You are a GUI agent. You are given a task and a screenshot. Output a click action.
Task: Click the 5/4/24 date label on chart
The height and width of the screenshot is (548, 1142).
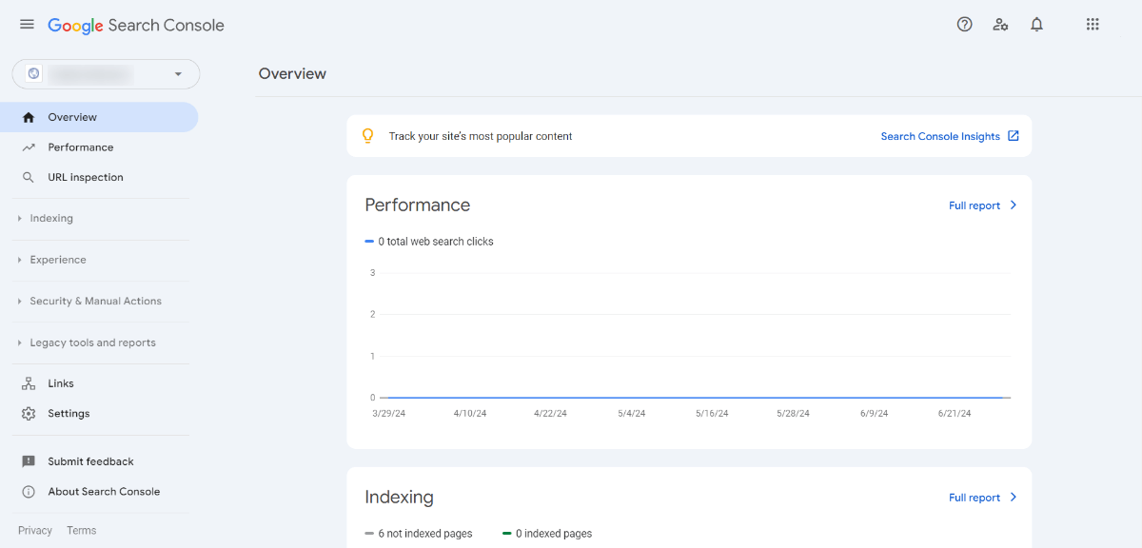[632, 414]
